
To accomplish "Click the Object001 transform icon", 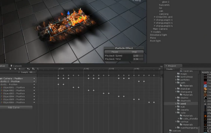I will (x=1, y=87).
